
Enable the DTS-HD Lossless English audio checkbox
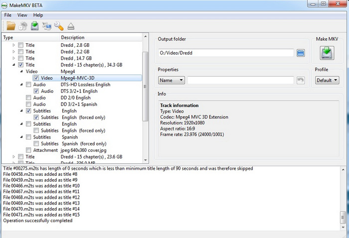coord(29,85)
